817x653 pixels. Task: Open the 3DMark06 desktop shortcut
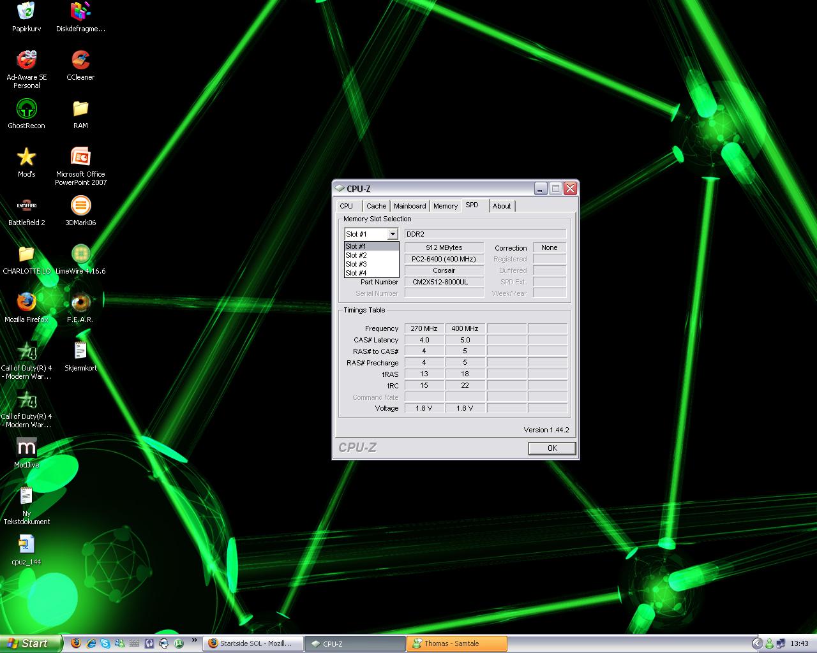(80, 211)
